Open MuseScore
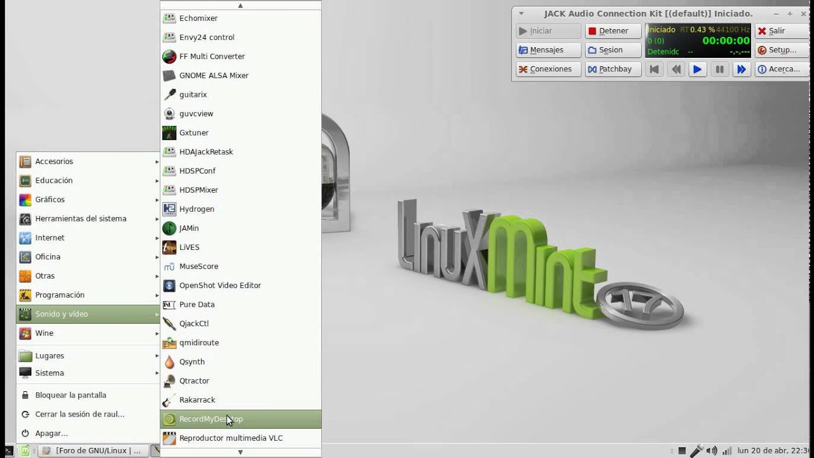The image size is (814, 458). pyautogui.click(x=240, y=267)
